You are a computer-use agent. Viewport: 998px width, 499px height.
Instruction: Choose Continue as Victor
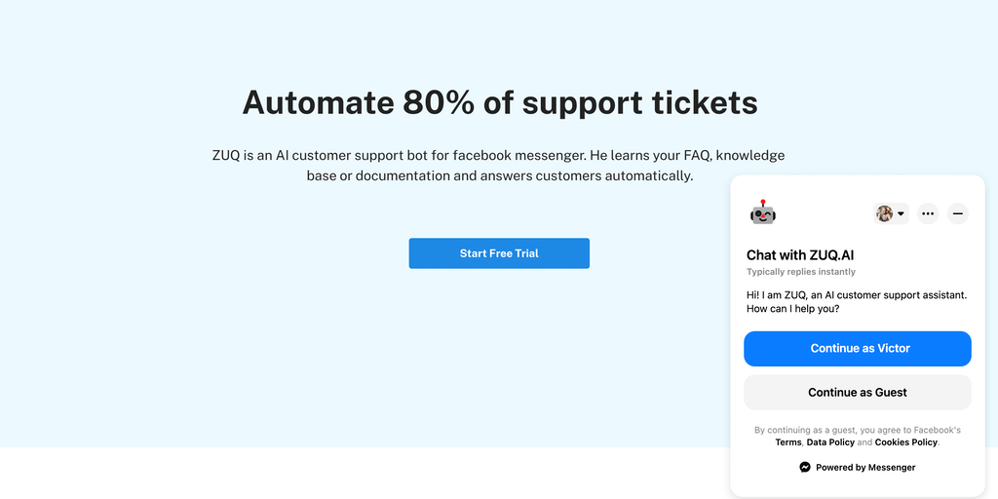(x=858, y=349)
